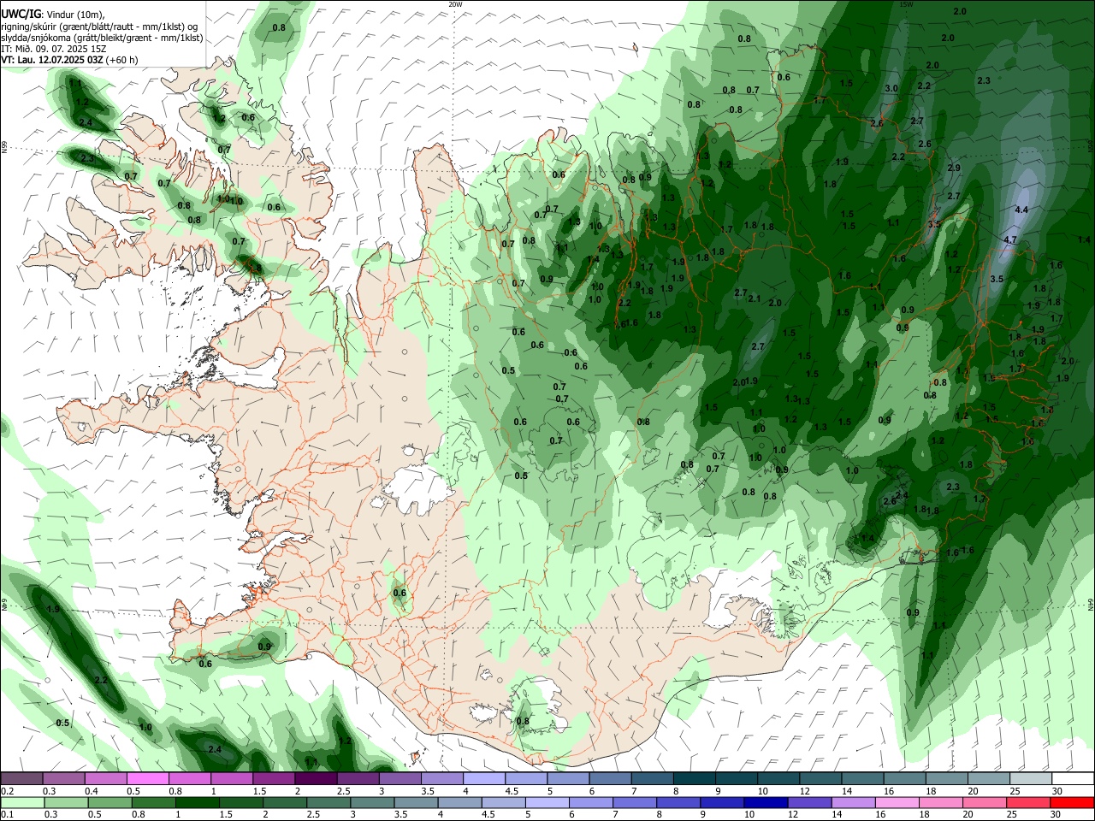1095x821 pixels.
Task: Select the mid green 0.5 rain swatch
Action: click(109, 802)
